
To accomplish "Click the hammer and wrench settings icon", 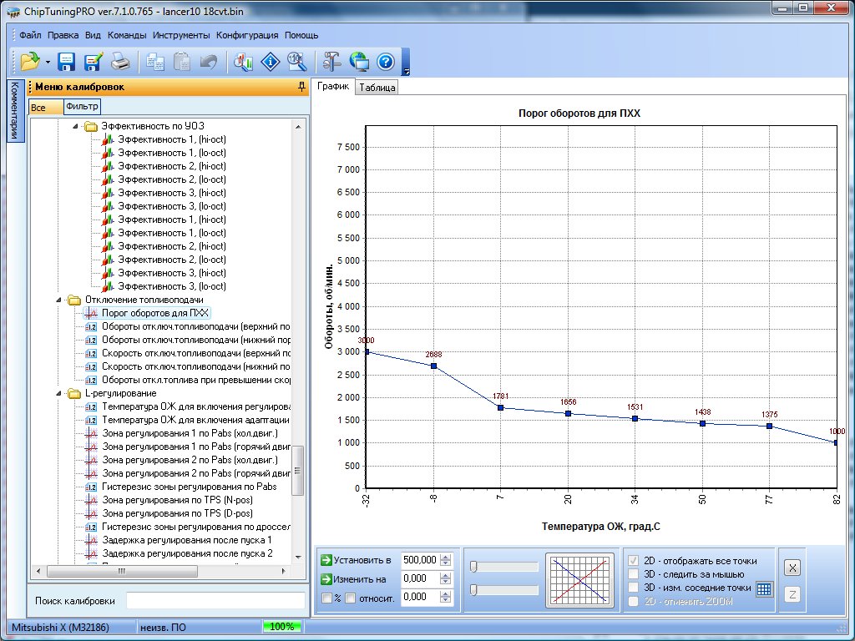I will (x=331, y=61).
